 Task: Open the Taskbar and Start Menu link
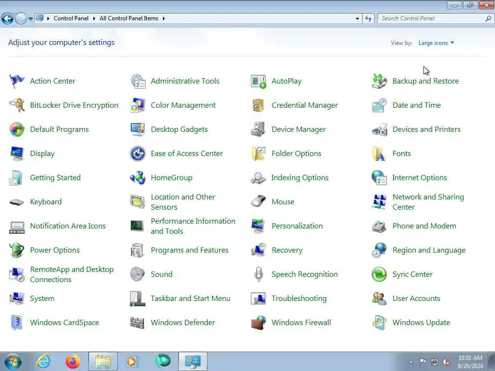click(190, 299)
